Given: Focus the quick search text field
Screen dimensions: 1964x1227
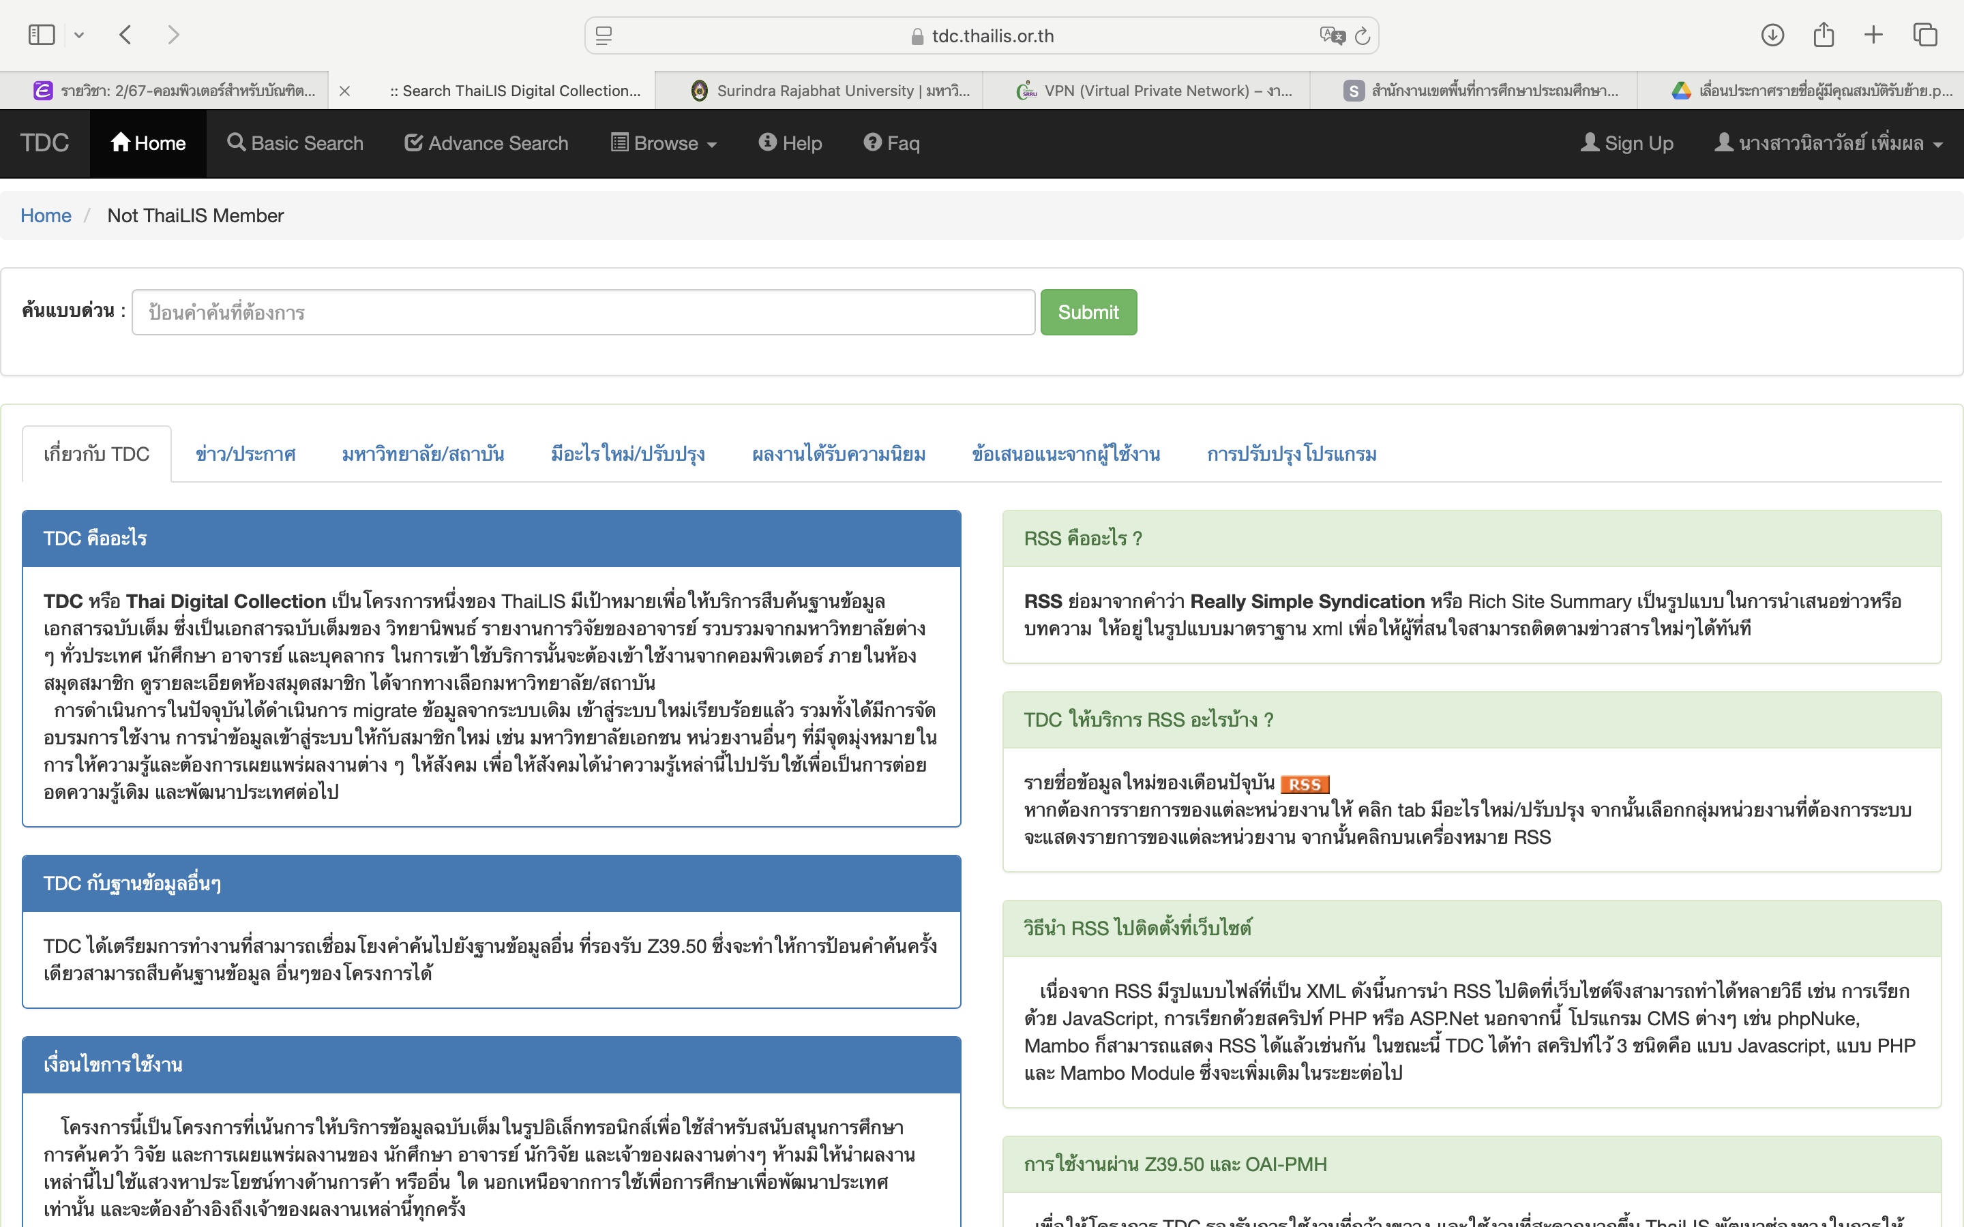Looking at the screenshot, I should tap(584, 312).
